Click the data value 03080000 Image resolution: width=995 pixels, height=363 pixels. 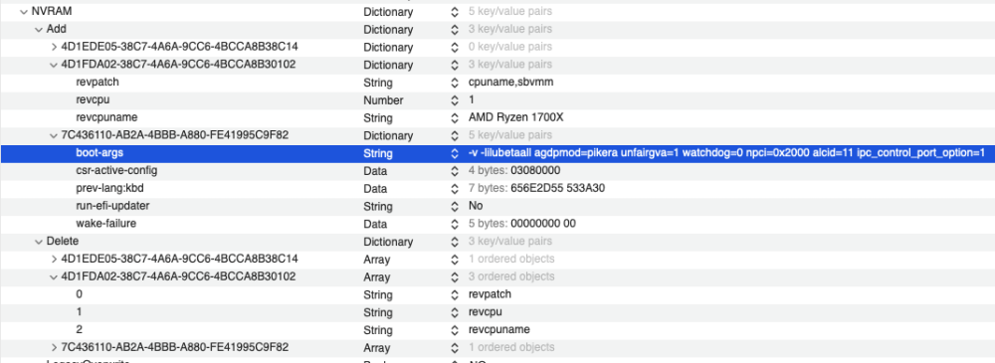click(535, 171)
